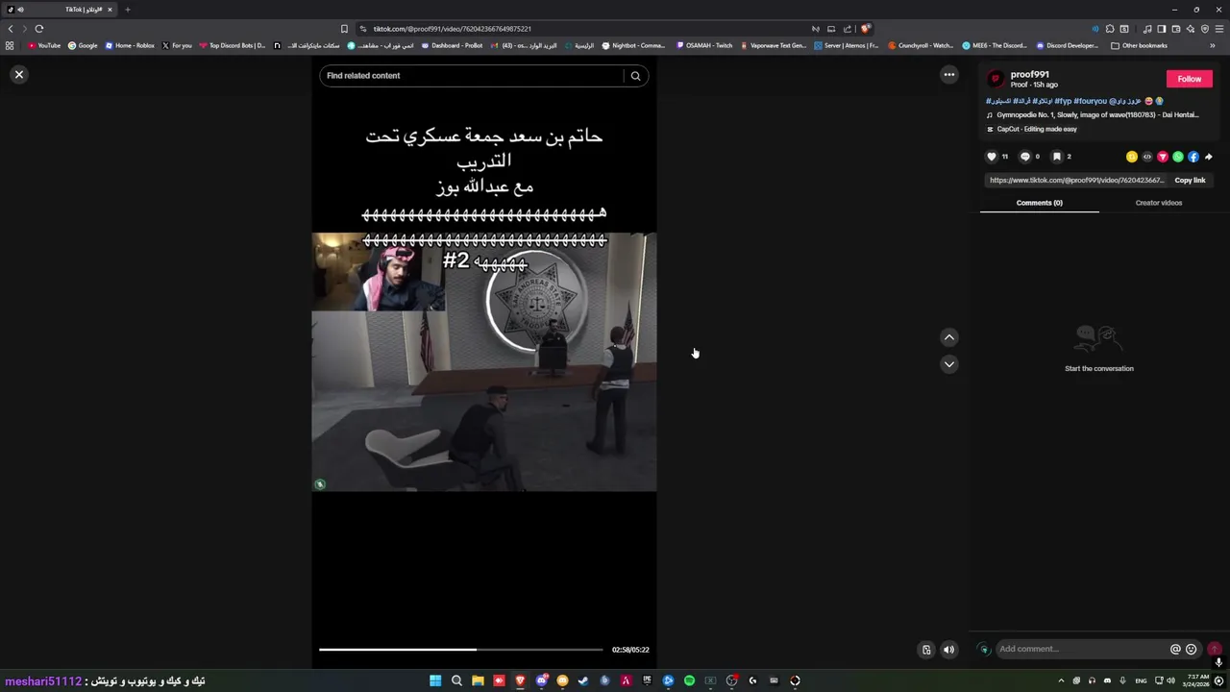Viewport: 1230px width, 692px height.
Task: Open the Google bookmark
Action: pos(83,45)
